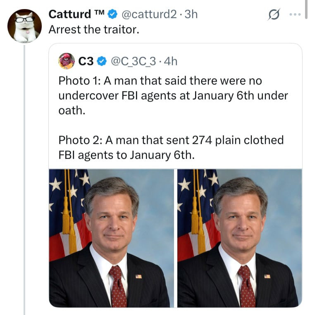
Task: Click the "Photo 1" paragraph in quoted tweet
Action: (173, 96)
